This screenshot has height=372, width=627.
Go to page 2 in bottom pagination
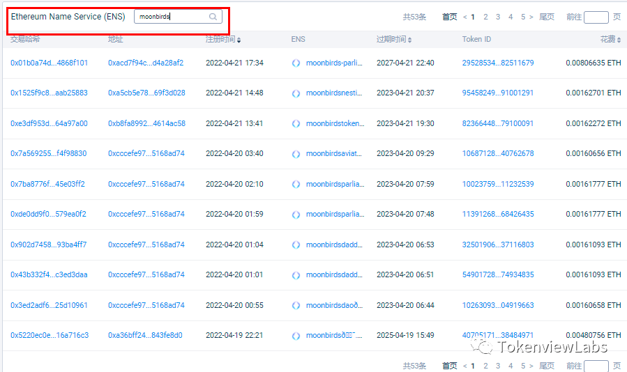pyautogui.click(x=485, y=366)
